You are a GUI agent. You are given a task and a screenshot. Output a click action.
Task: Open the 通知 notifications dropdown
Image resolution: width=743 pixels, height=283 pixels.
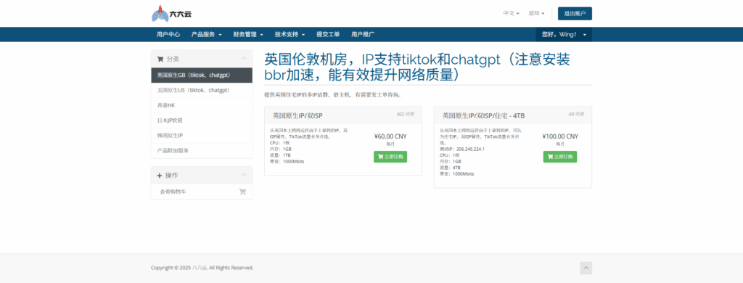pos(536,13)
